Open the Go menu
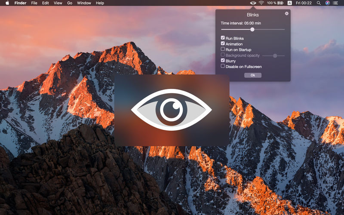The height and width of the screenshot is (215, 344). (70, 3)
